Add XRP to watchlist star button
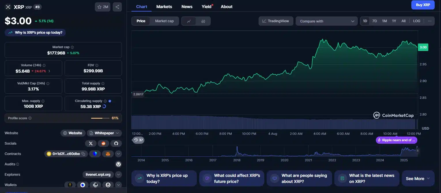Viewport: 441px width, 193px height. [103, 7]
